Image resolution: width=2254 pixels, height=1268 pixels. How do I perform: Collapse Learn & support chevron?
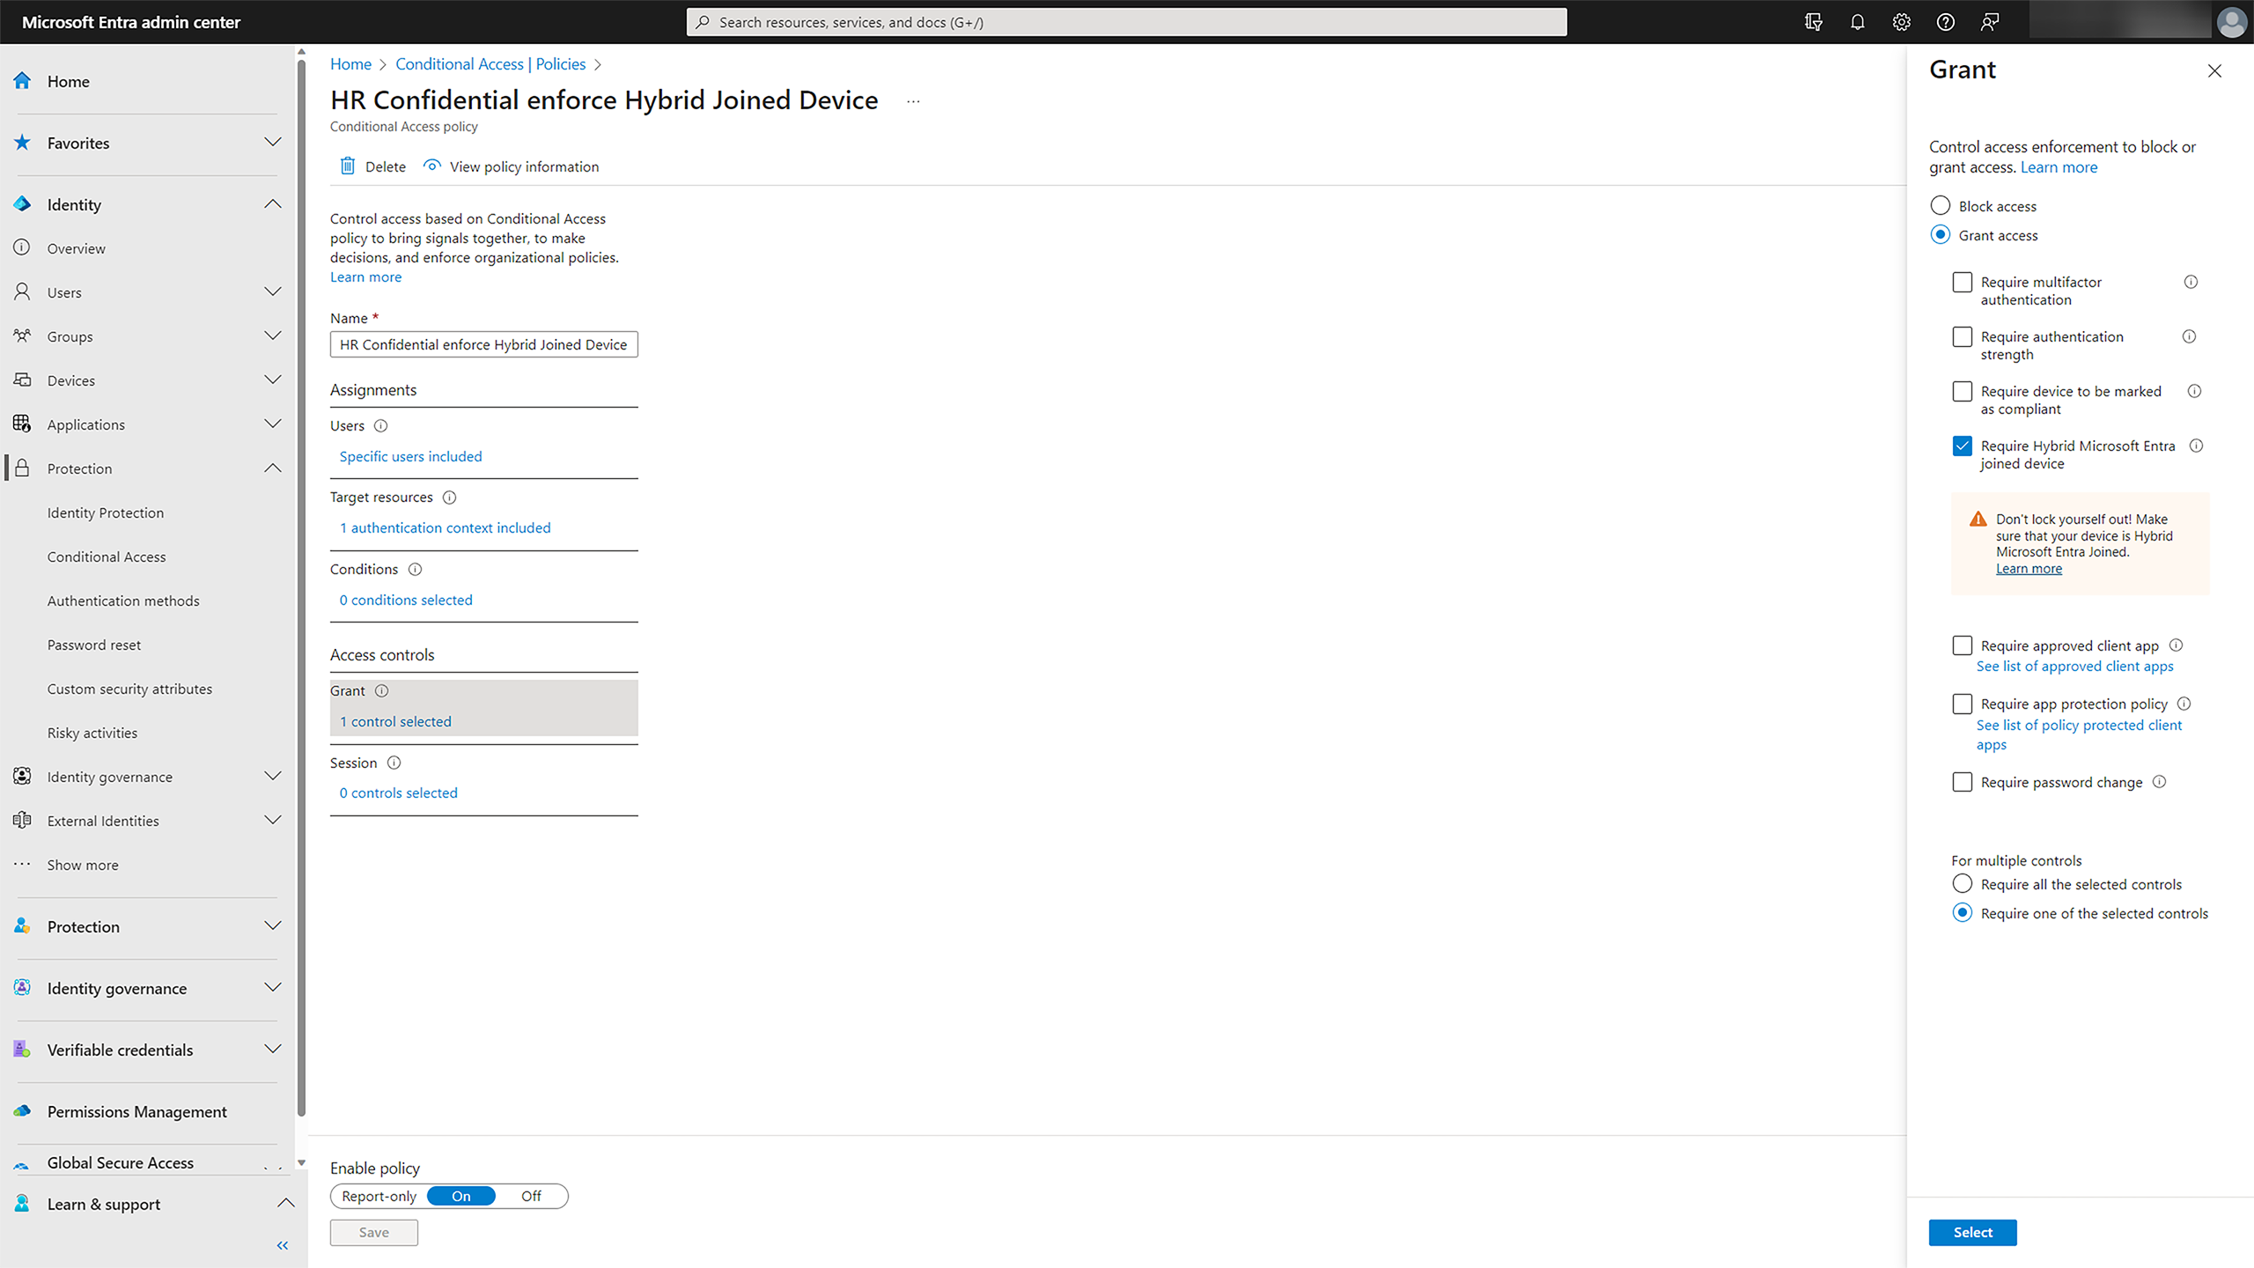point(285,1203)
